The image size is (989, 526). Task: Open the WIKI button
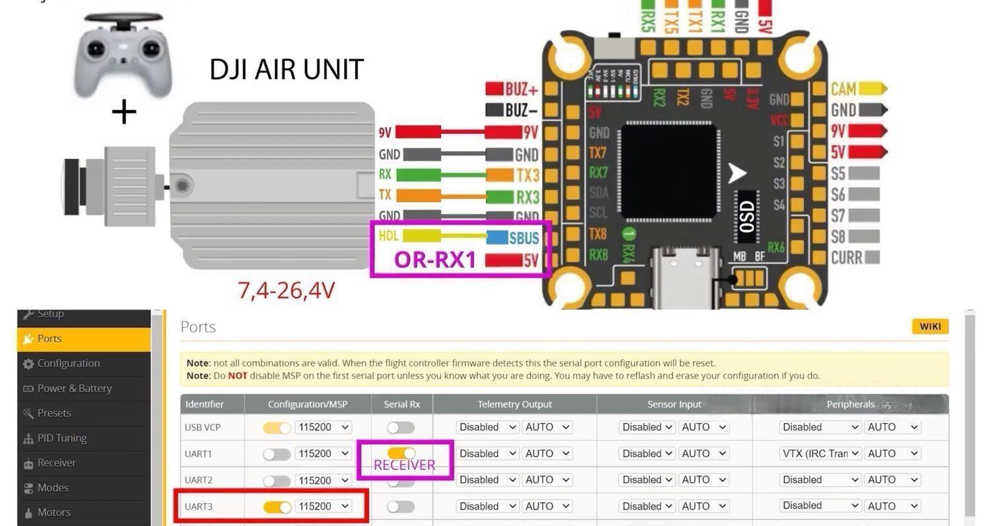pyautogui.click(x=930, y=326)
